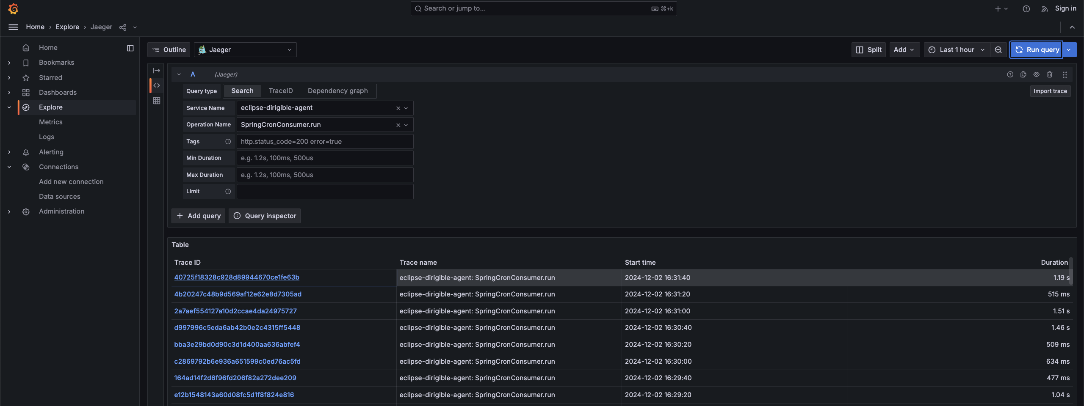Click the Limit info icon

tap(228, 191)
